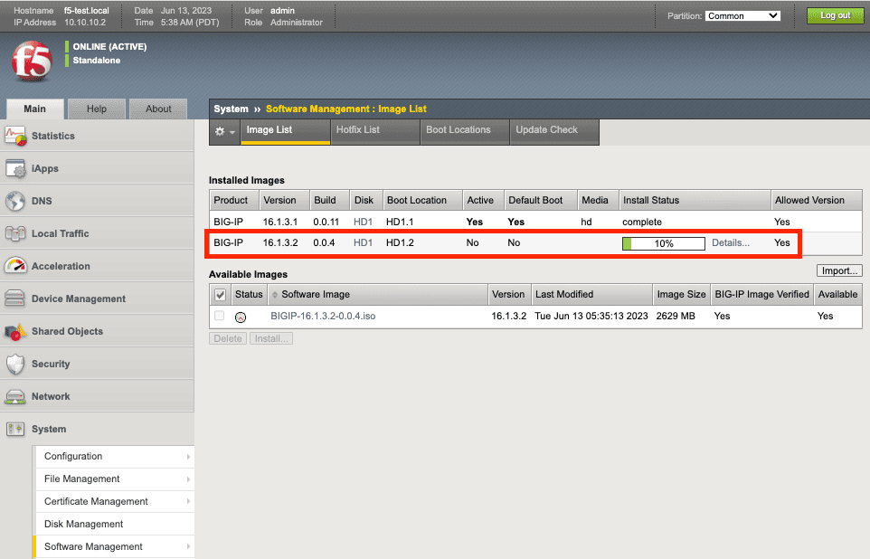Click the Device Management icon

click(15, 298)
